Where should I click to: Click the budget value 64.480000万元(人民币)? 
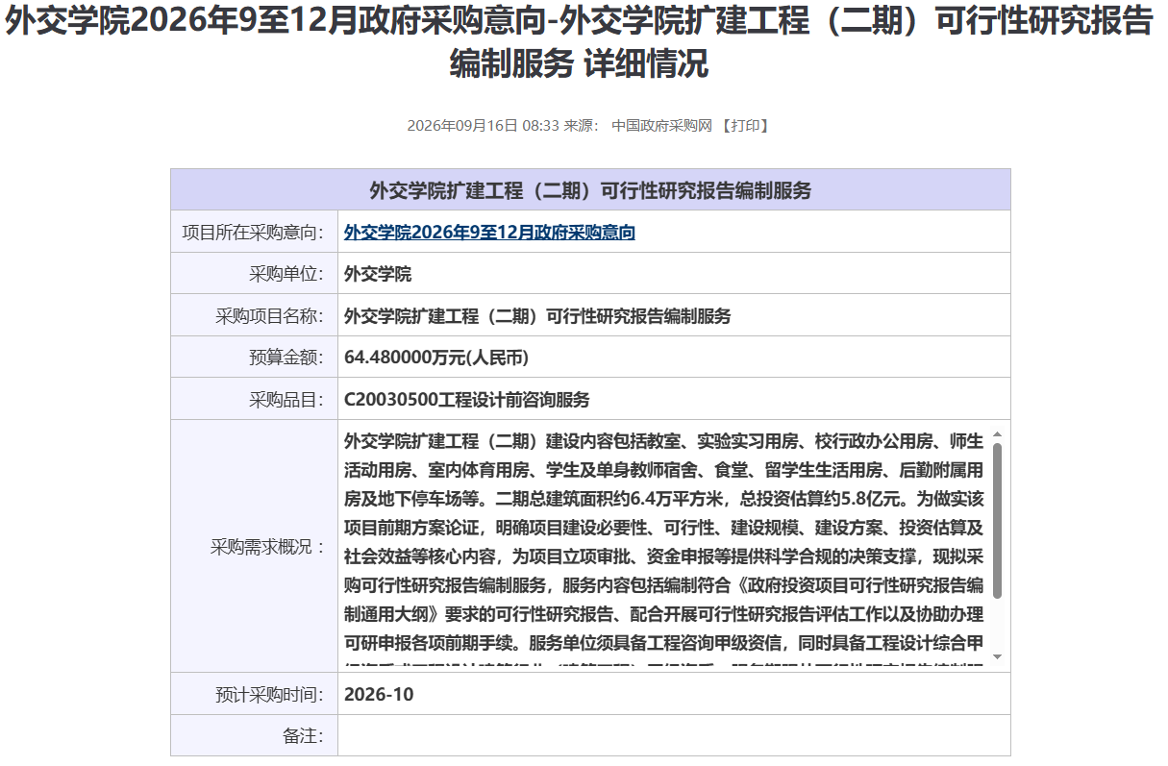pyautogui.click(x=436, y=358)
